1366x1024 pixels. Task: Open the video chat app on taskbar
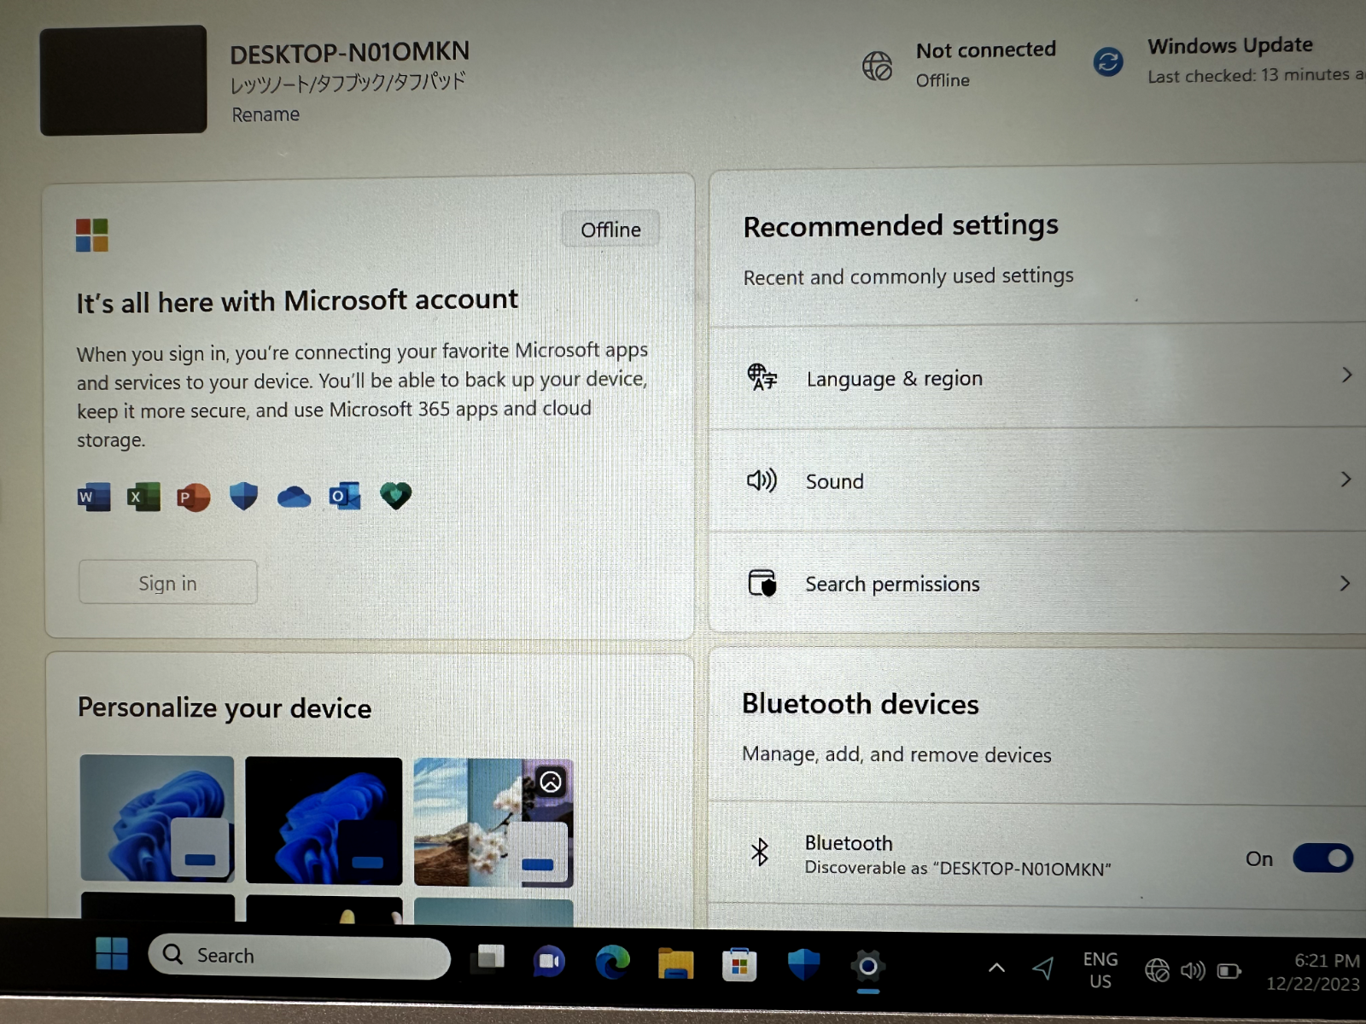pos(549,962)
